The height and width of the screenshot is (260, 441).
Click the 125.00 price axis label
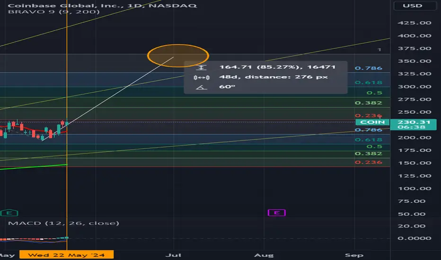point(415,176)
